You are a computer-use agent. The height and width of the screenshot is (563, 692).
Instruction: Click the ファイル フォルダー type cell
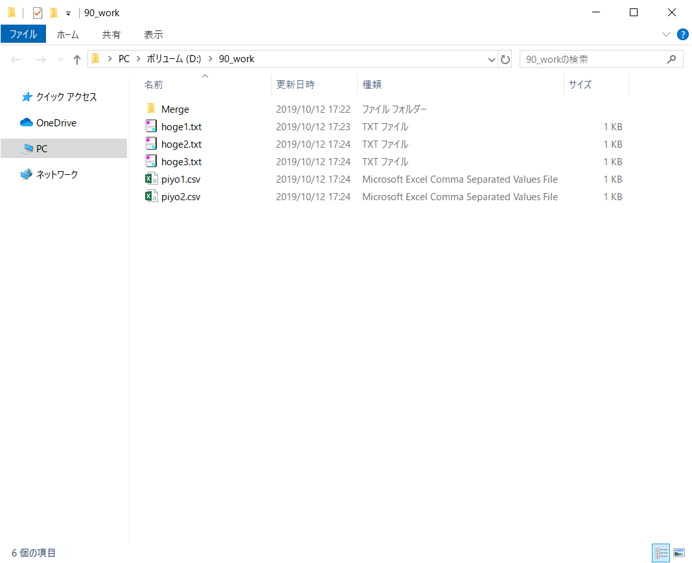[x=395, y=109]
